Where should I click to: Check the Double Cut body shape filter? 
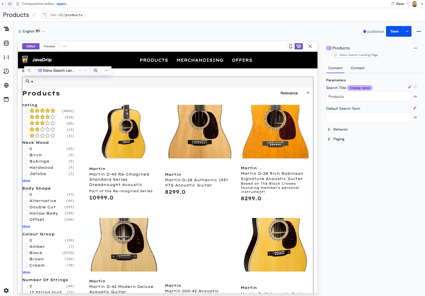pos(25,207)
